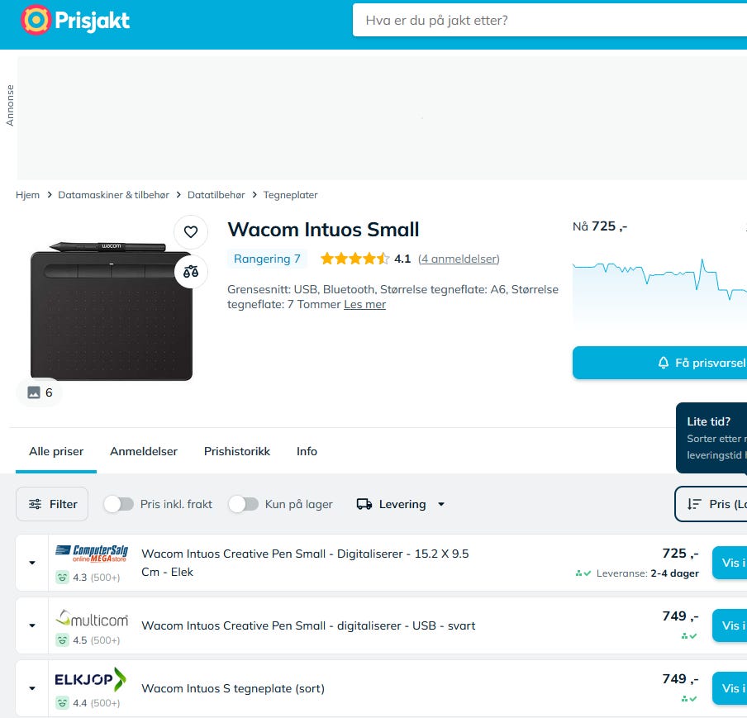Screen dimensions: 747x718
Task: Open the Info tab
Action: (307, 451)
